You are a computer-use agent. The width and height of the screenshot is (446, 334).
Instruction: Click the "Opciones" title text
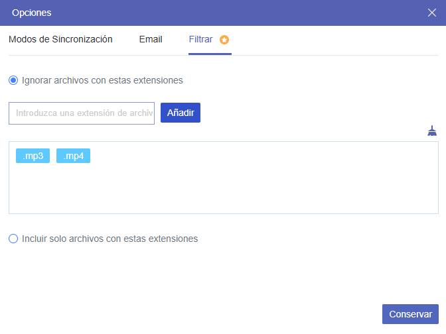click(31, 13)
